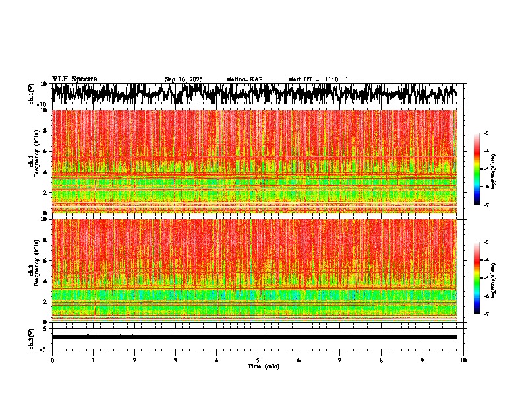Click the ch.2 spectrogram plot
Screen dimensions: 522x404
pos(254,271)
